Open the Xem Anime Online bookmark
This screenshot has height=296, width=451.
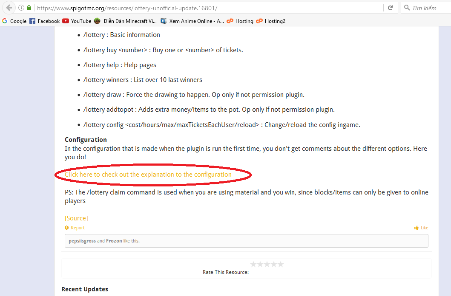pos(192,21)
